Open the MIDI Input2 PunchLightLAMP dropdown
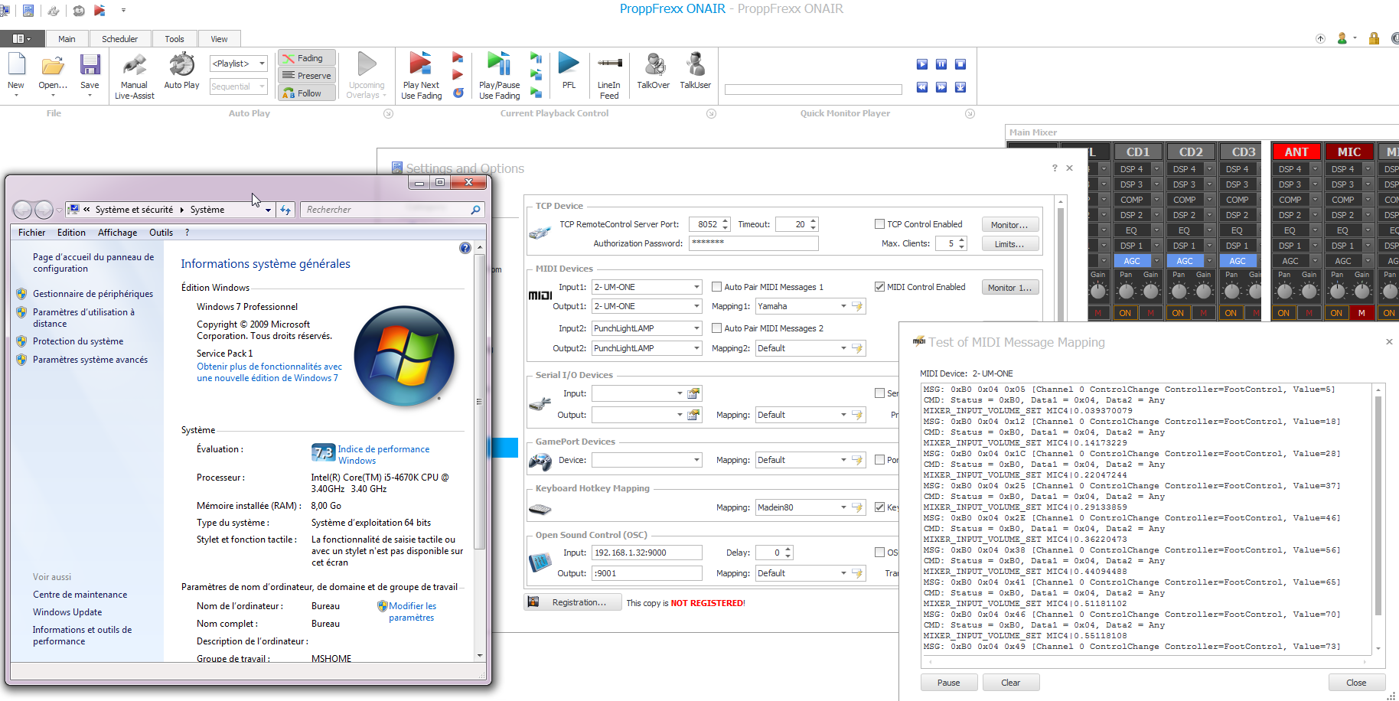The height and width of the screenshot is (701, 1399). point(696,328)
